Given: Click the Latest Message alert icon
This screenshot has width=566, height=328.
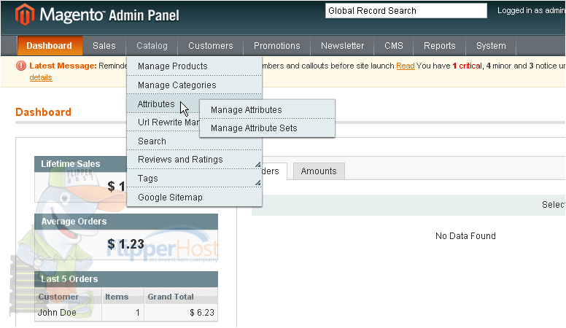Looking at the screenshot, I should [21, 66].
